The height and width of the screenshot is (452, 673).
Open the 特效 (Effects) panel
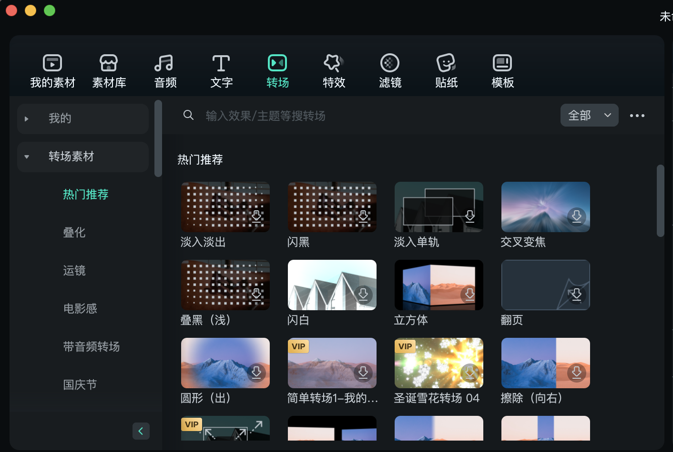pos(333,70)
